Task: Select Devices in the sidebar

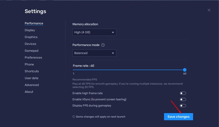Action: tap(30, 44)
